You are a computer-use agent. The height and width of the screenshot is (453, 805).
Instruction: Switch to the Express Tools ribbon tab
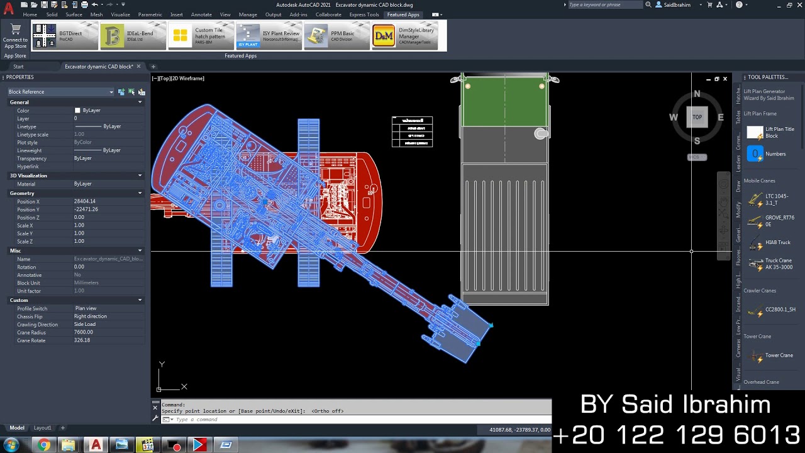pos(364,14)
